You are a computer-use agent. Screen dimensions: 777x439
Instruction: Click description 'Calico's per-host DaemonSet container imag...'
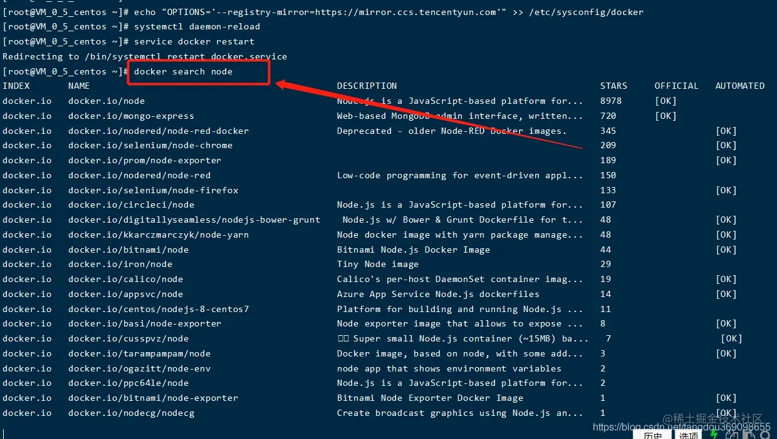(460, 279)
